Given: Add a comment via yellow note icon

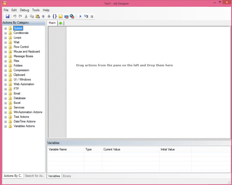Looking at the screenshot, I should [x=60, y=16].
